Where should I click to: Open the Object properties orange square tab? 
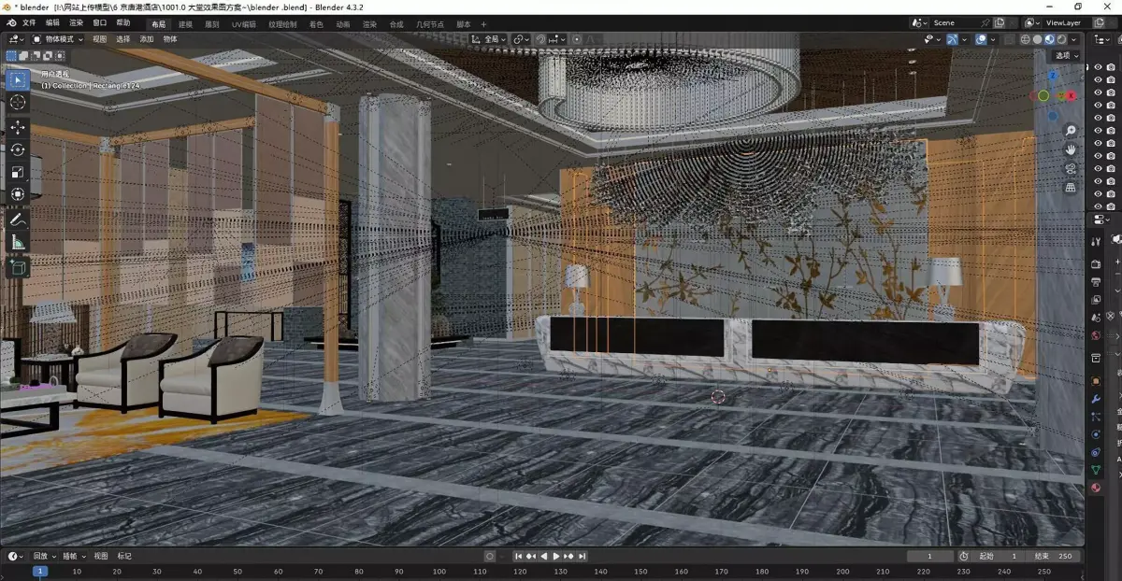pos(1096,381)
